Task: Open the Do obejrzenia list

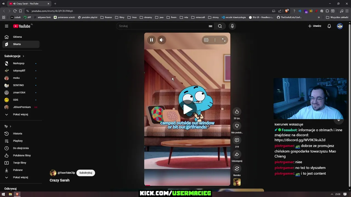Action: click(21, 148)
